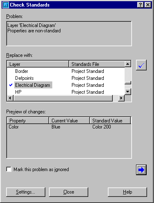Image resolution: width=154 pixels, height=203 pixels.
Task: Click the question mark help icon in title bar
Action: pyautogui.click(x=141, y=5)
